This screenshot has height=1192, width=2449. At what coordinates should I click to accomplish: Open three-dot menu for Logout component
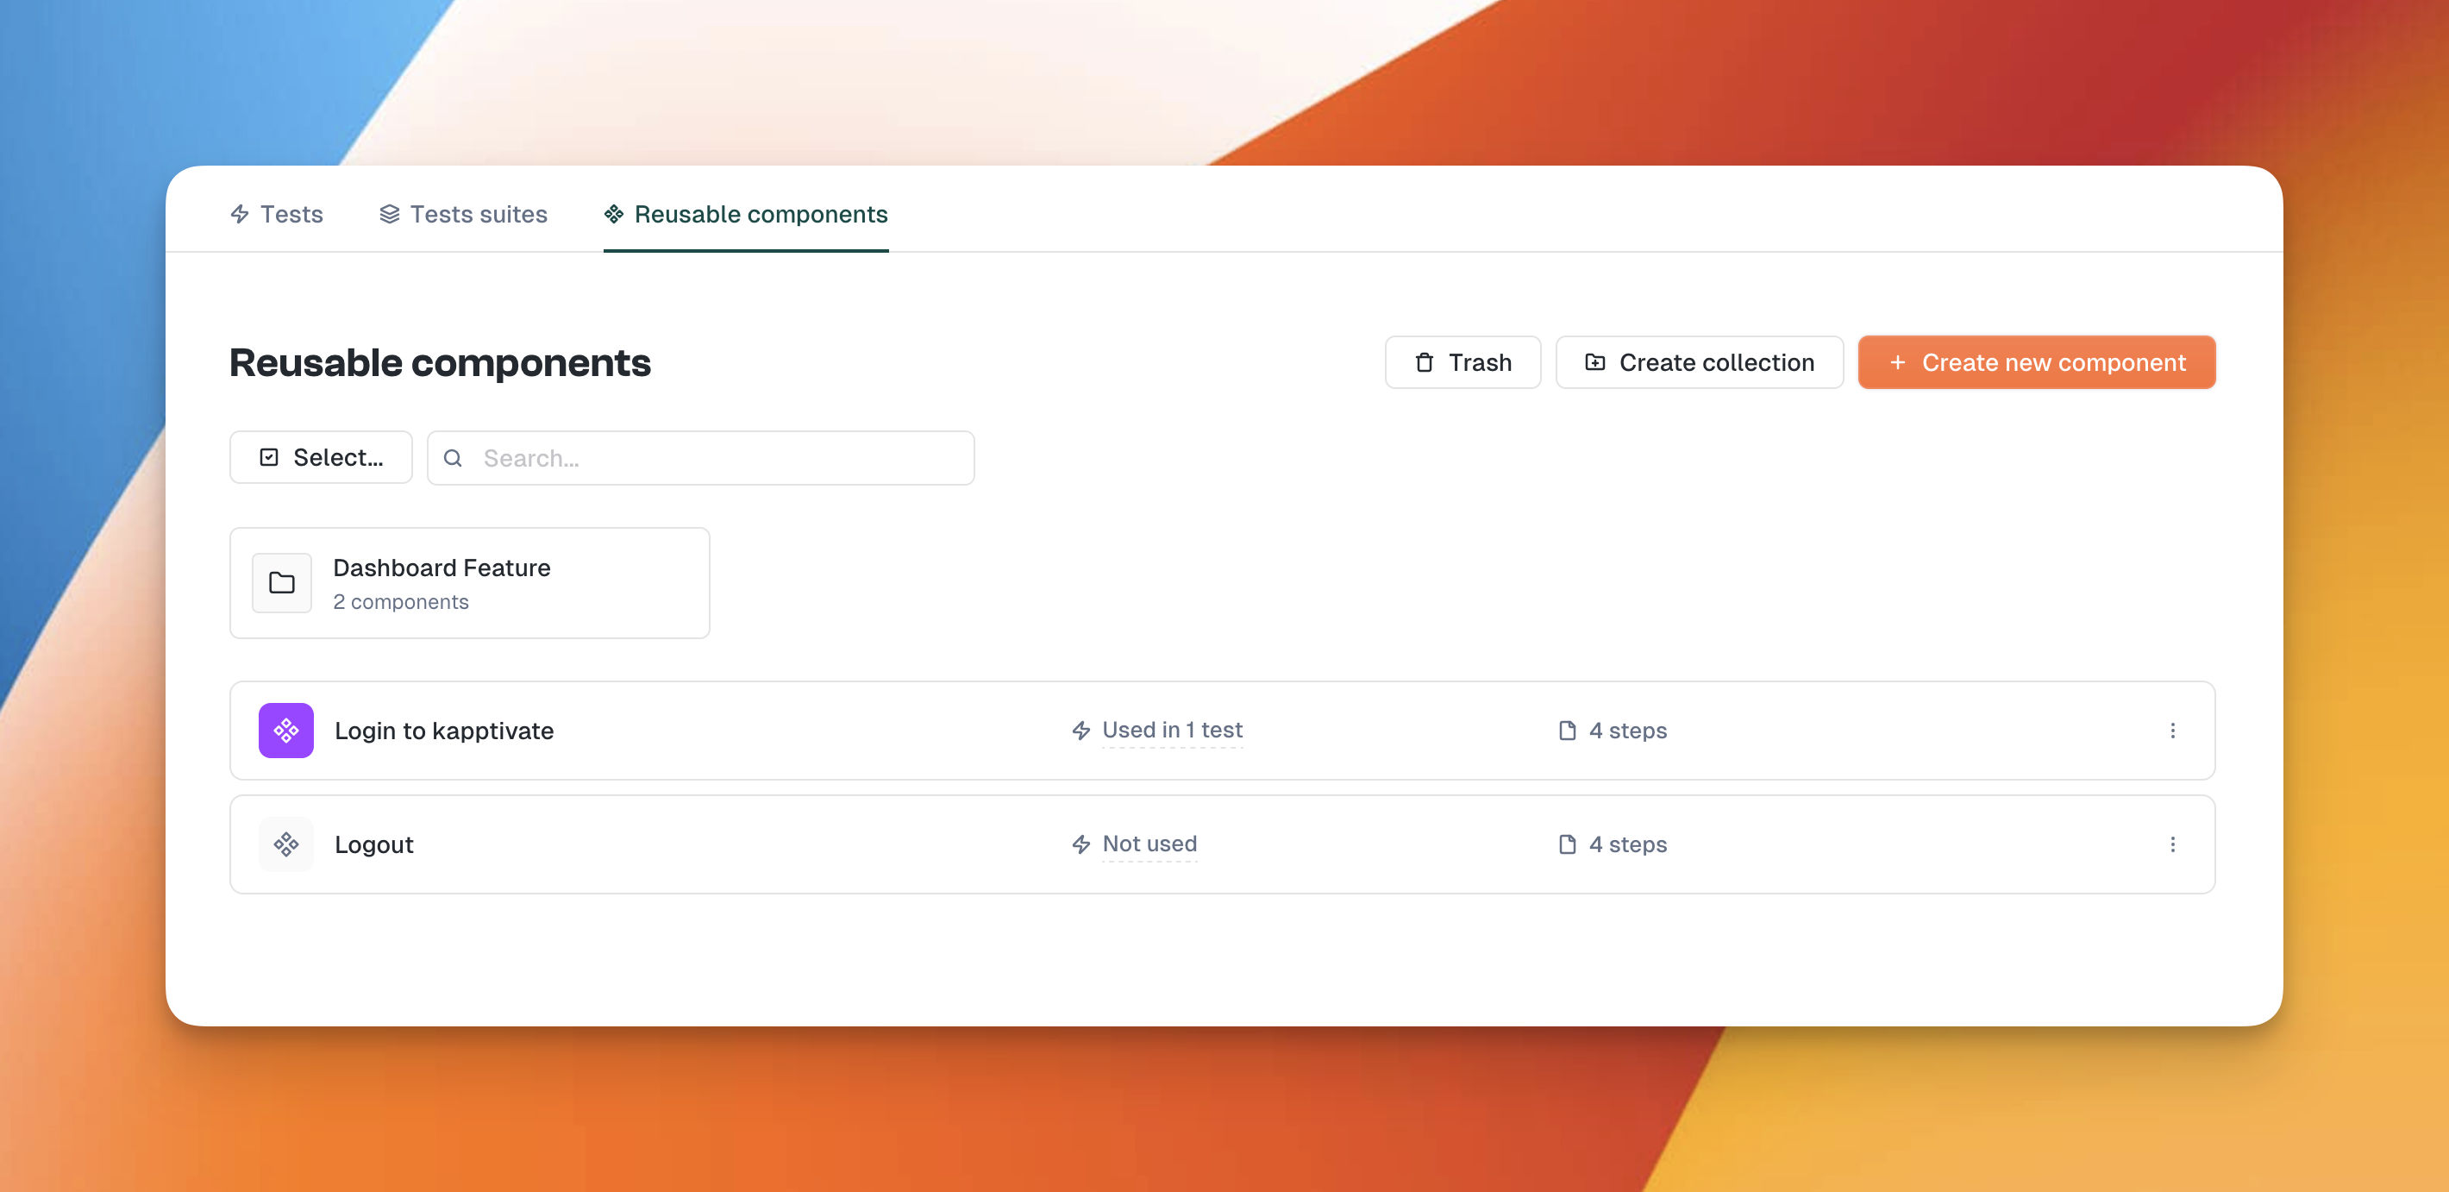click(2172, 844)
